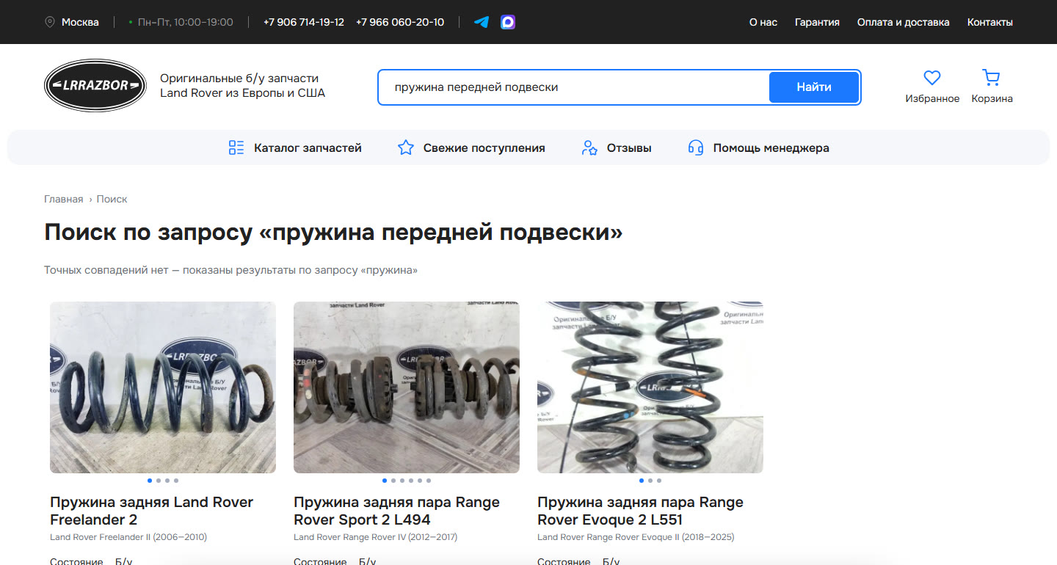Click the Корзина label
This screenshot has width=1057, height=565.
point(992,99)
